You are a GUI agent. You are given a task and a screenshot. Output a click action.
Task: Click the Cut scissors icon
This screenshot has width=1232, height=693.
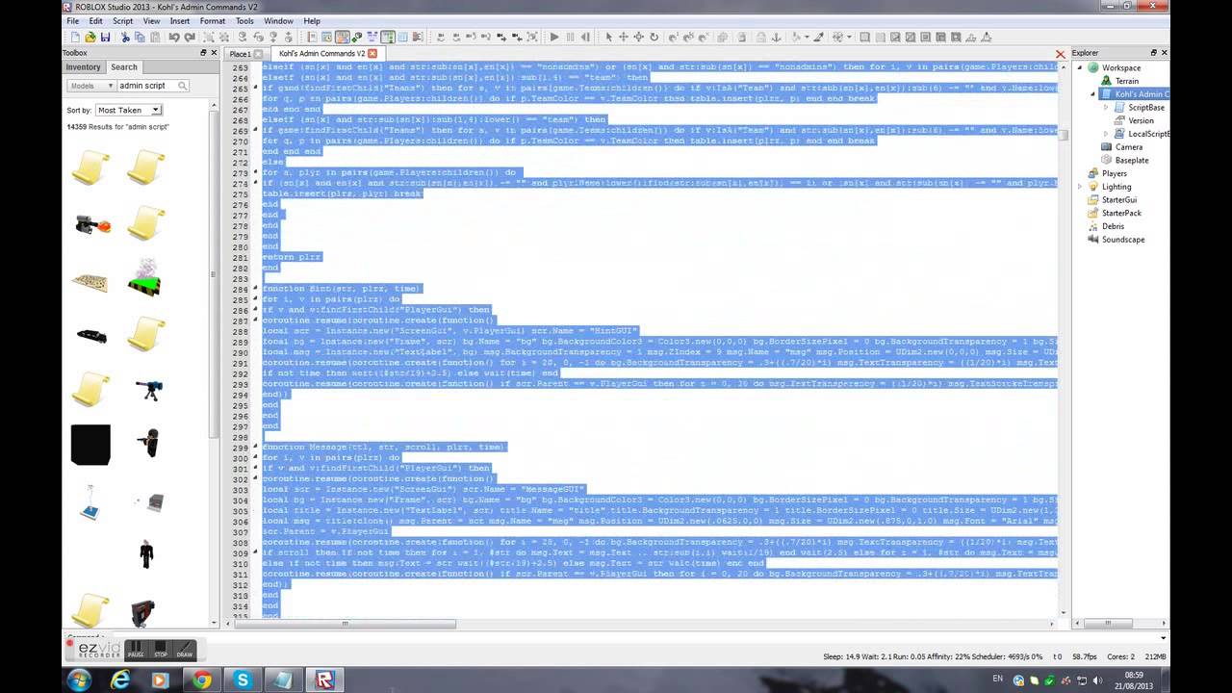tap(126, 38)
